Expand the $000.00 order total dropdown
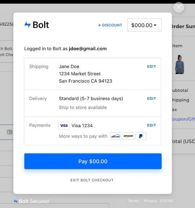 (144, 25)
